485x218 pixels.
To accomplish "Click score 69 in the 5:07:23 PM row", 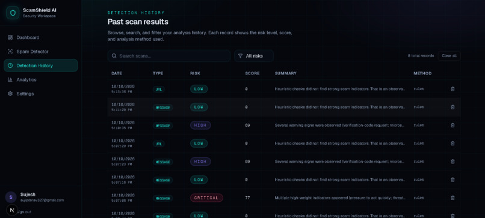I will [x=247, y=162].
